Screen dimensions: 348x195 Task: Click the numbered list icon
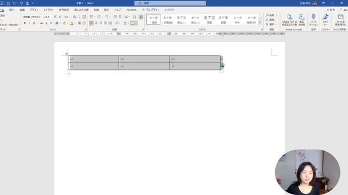pos(99,17)
